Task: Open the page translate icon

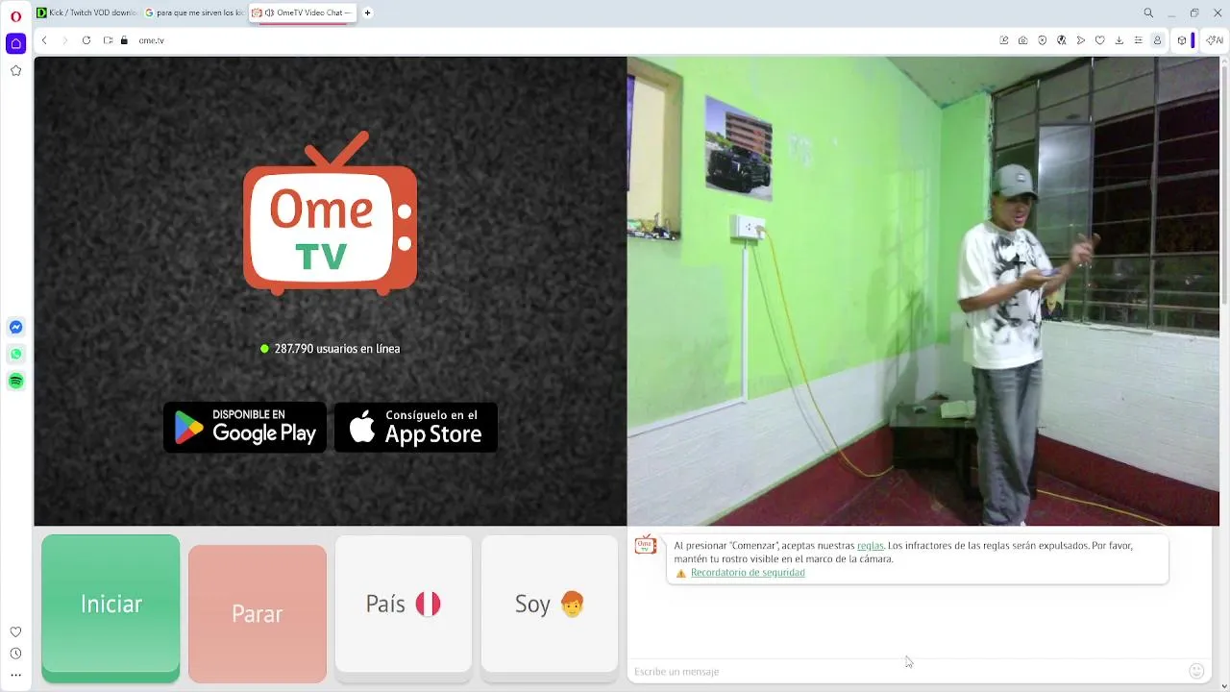Action: pyautogui.click(x=1062, y=40)
